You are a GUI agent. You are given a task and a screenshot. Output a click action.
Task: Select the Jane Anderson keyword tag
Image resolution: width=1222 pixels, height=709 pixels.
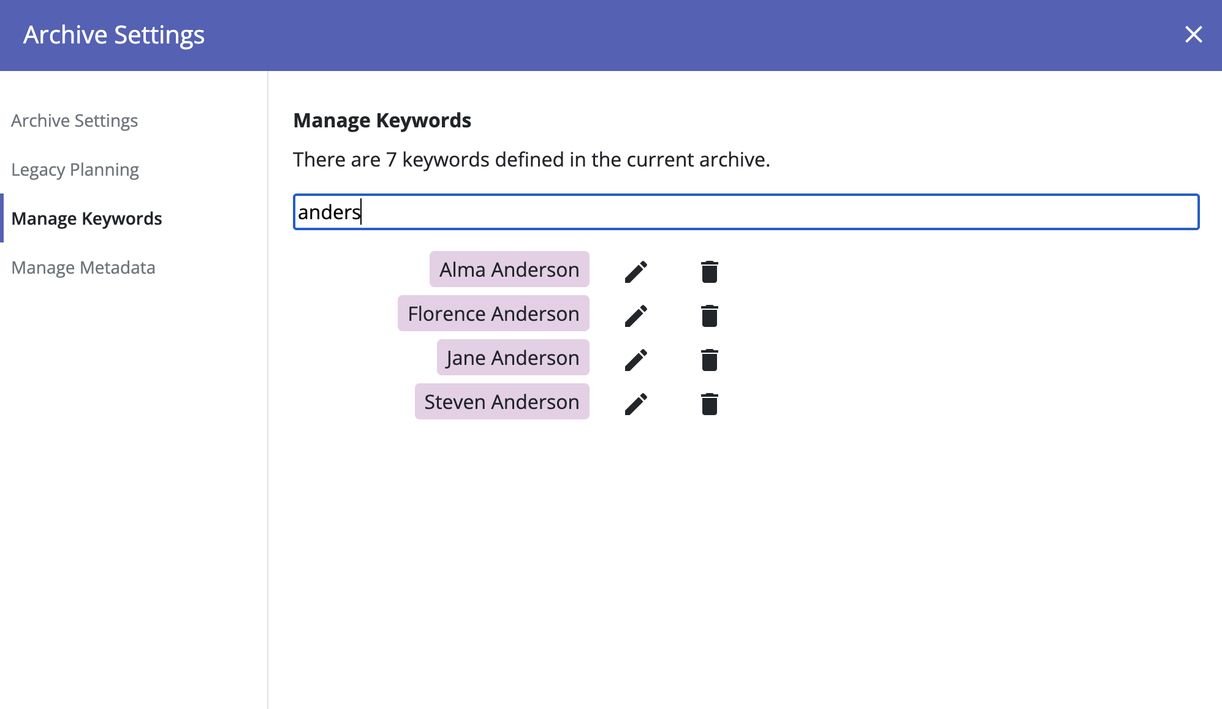pos(512,358)
